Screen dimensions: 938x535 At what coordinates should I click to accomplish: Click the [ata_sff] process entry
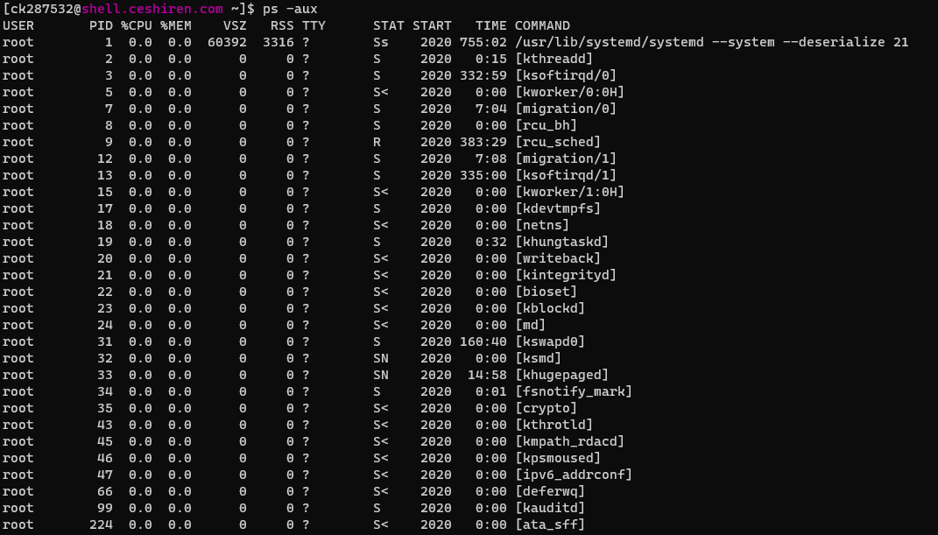click(550, 524)
